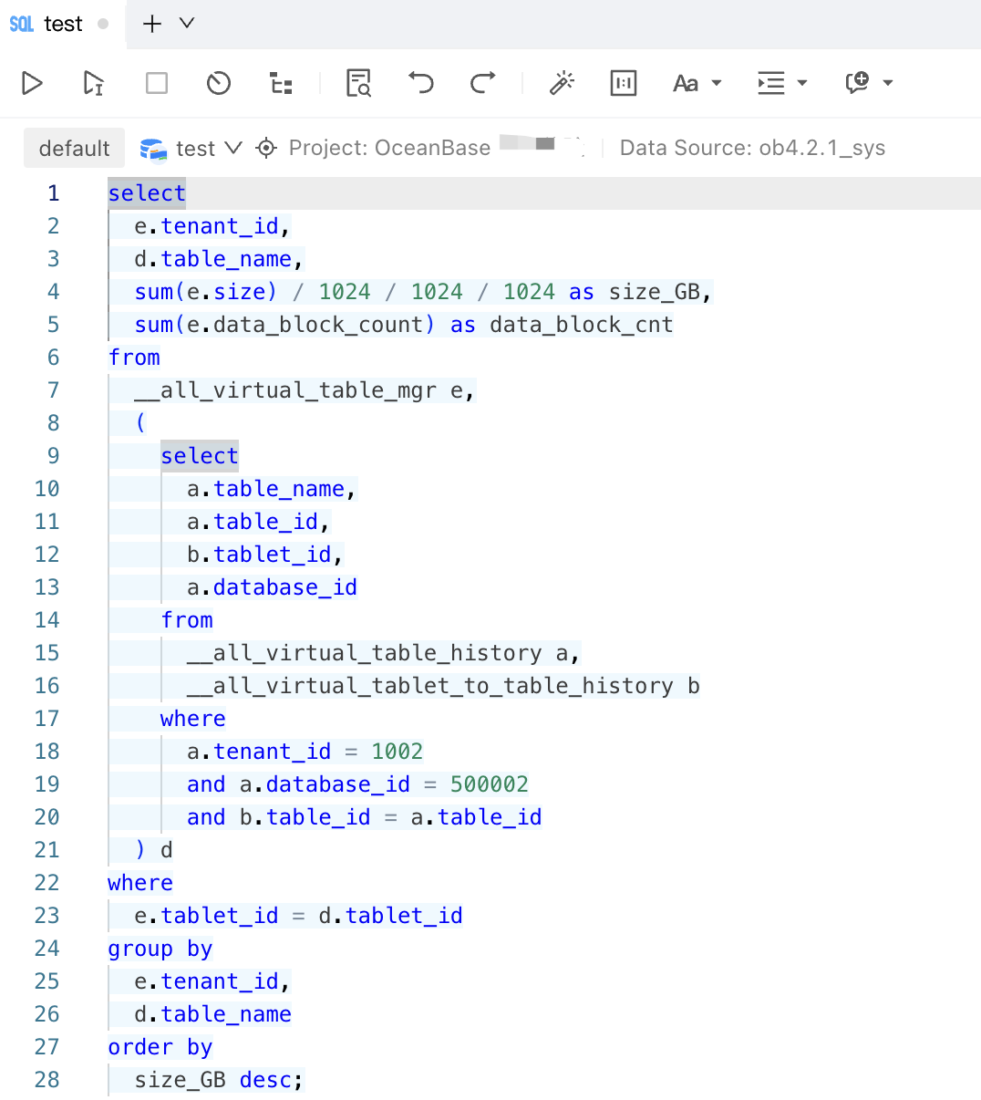Screen dimensions: 981x1100
Task: Click the terminate query circle icon
Action: point(218,83)
